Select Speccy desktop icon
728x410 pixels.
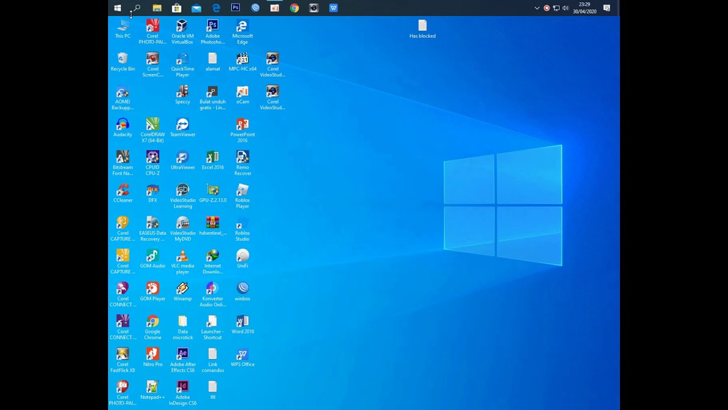point(183,95)
